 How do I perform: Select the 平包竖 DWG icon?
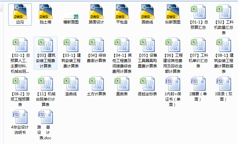(x=122, y=12)
